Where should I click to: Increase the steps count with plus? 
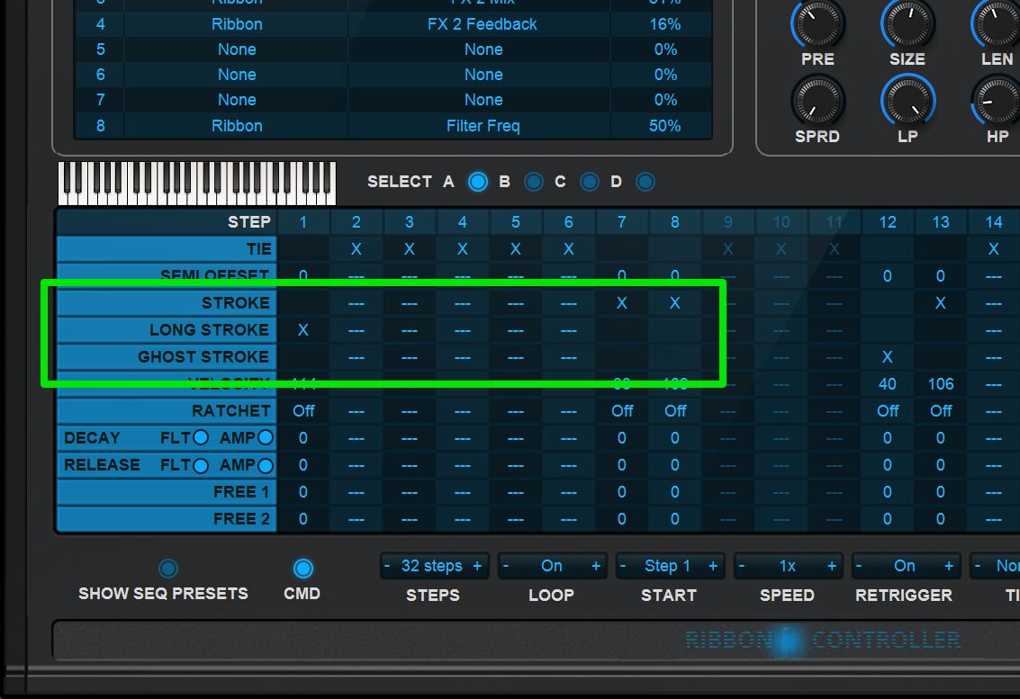(x=477, y=566)
